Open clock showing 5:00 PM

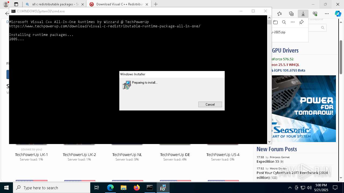[x=321, y=188]
